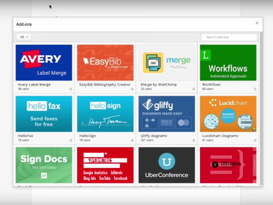Click the Search add-ons field
This screenshot has height=205, width=273.
coord(229,37)
